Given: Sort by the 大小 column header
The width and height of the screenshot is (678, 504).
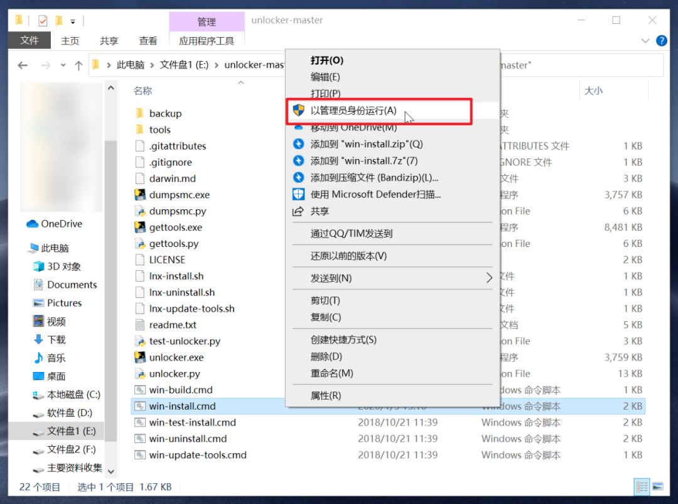Looking at the screenshot, I should point(593,90).
